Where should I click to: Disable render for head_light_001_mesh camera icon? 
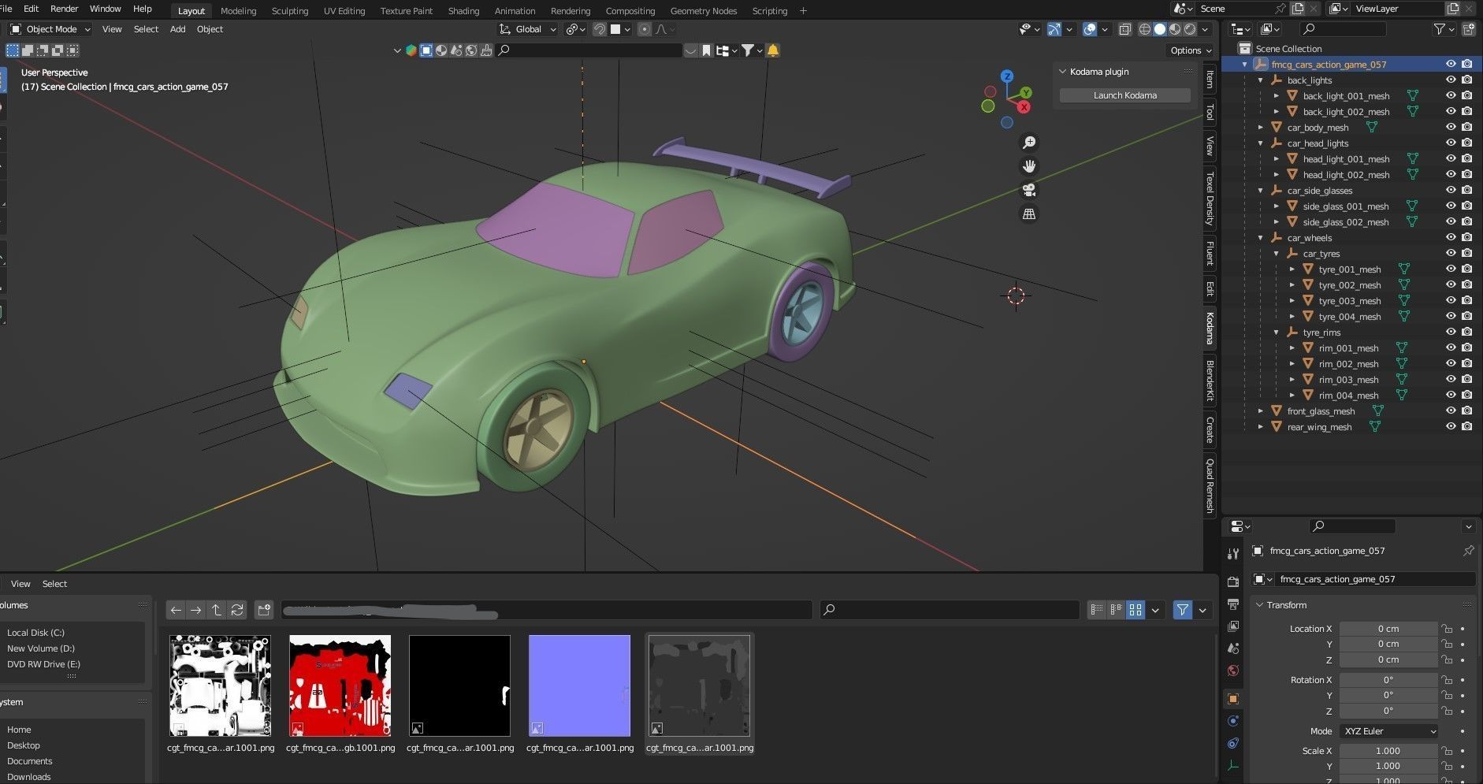(1467, 159)
